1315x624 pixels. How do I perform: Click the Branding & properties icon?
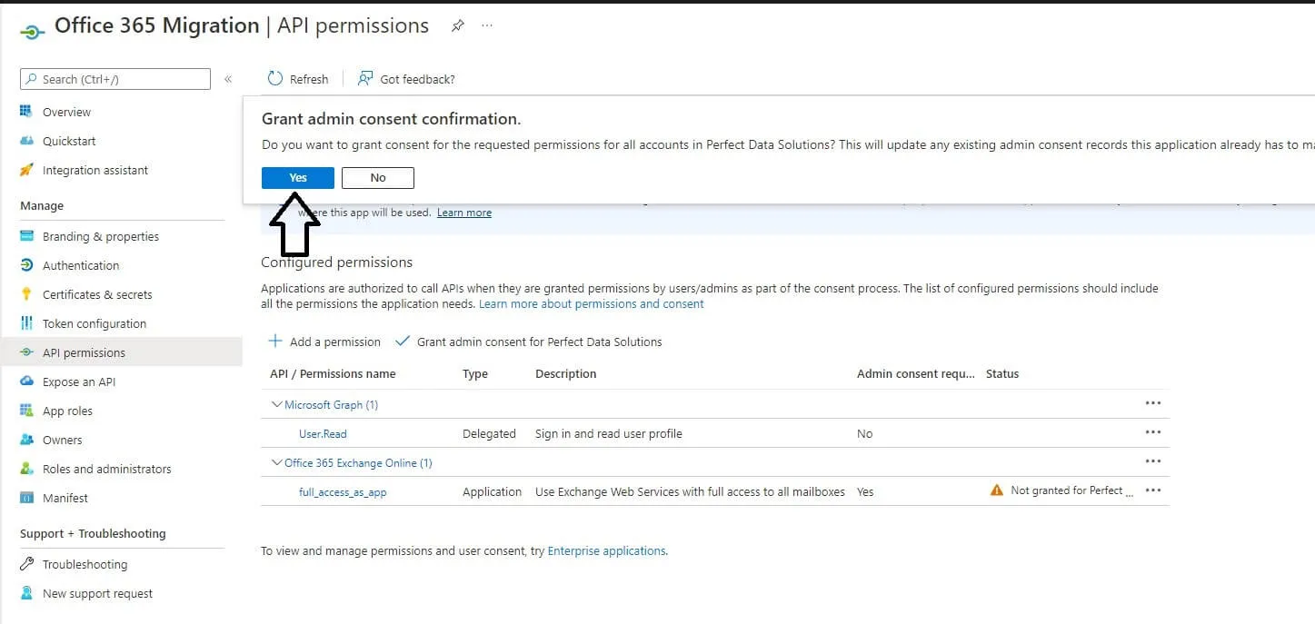(x=26, y=236)
